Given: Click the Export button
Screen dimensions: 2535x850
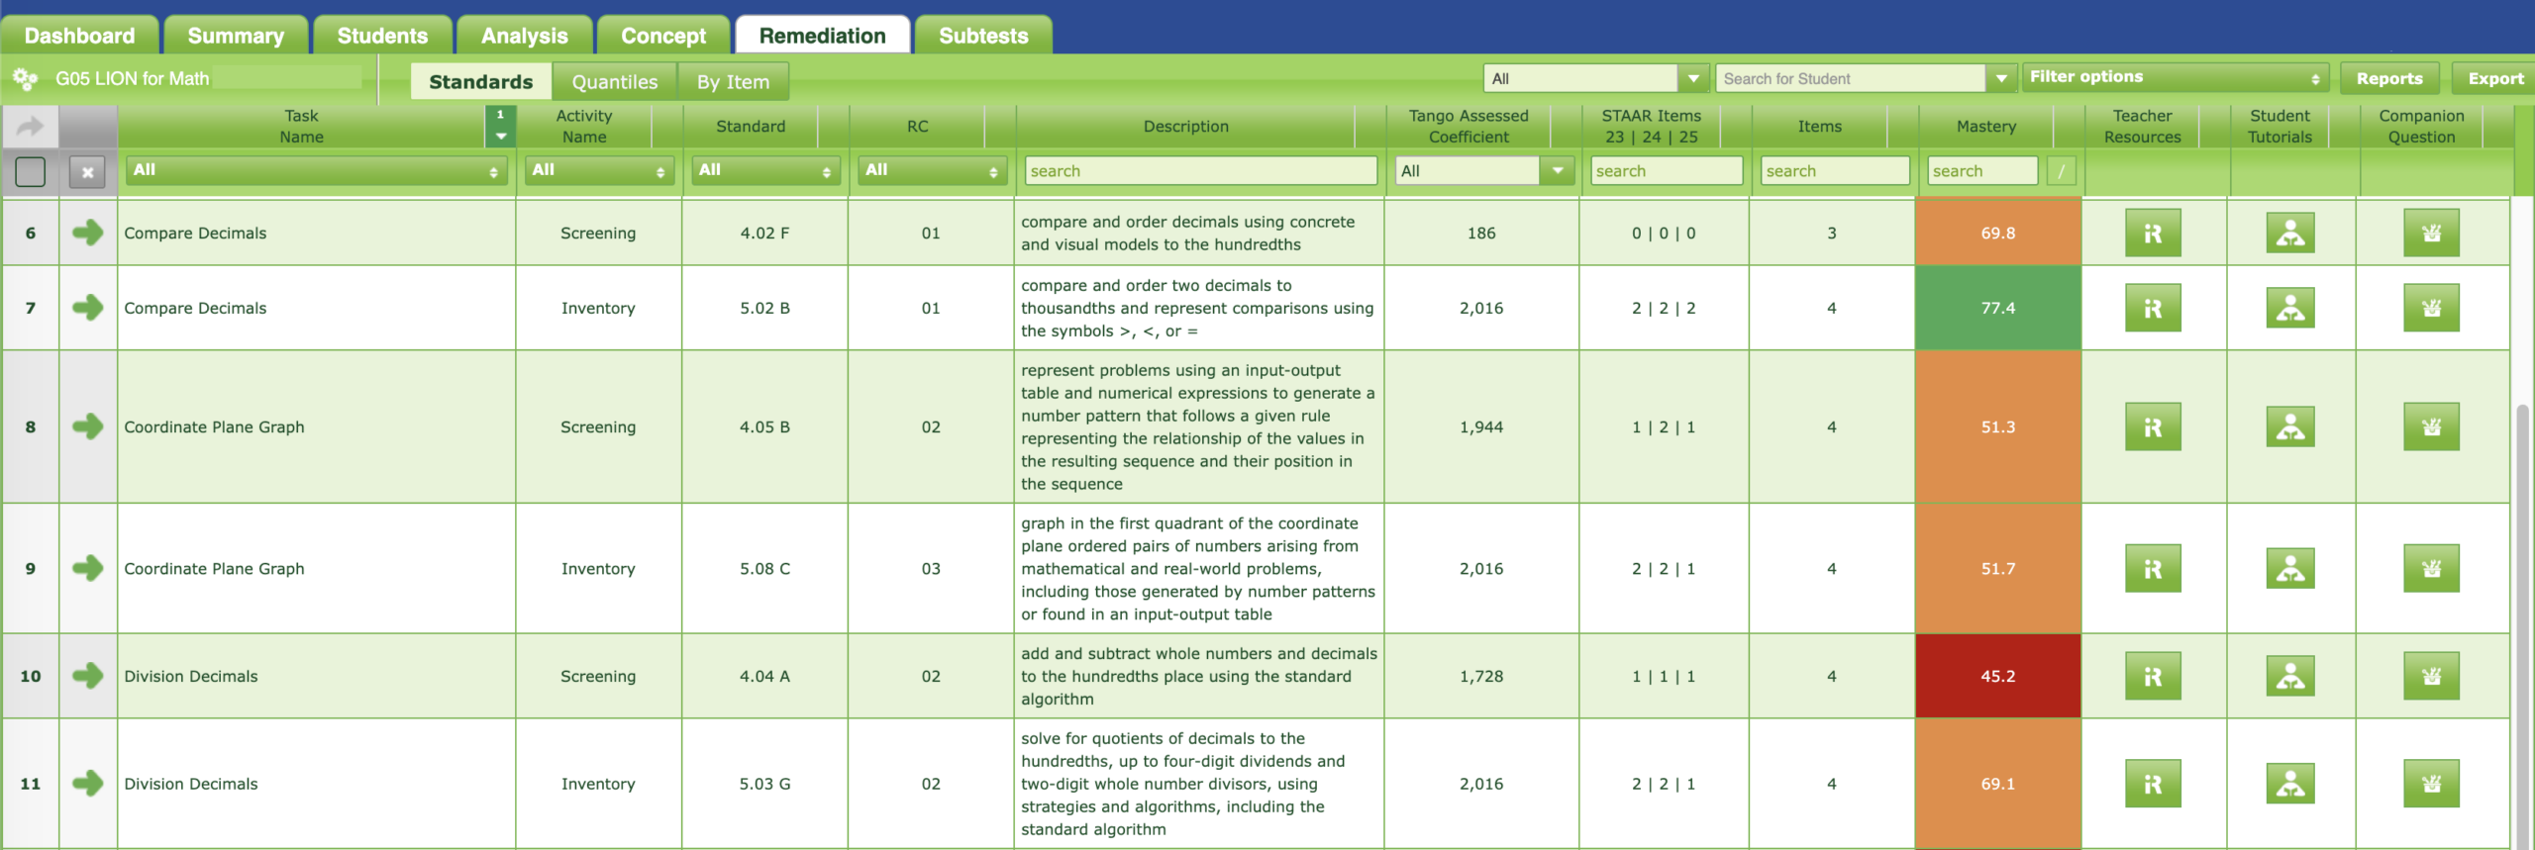Looking at the screenshot, I should [x=2494, y=79].
